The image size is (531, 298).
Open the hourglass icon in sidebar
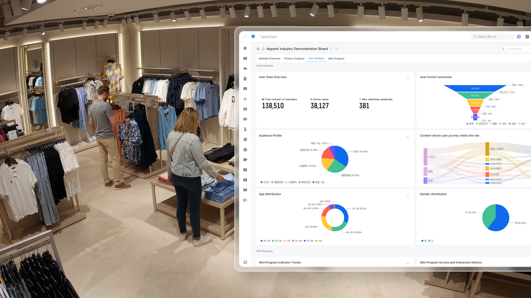(245, 129)
